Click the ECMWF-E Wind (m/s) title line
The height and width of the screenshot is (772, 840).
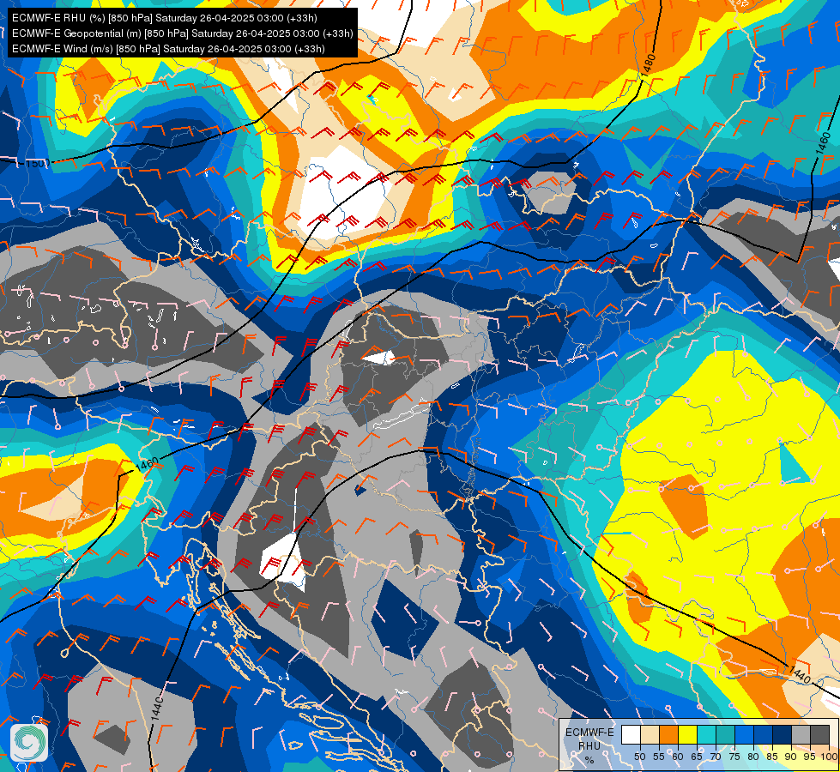pos(168,49)
